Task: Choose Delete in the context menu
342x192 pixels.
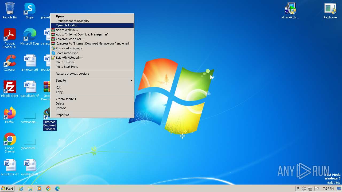Action: 92,103
